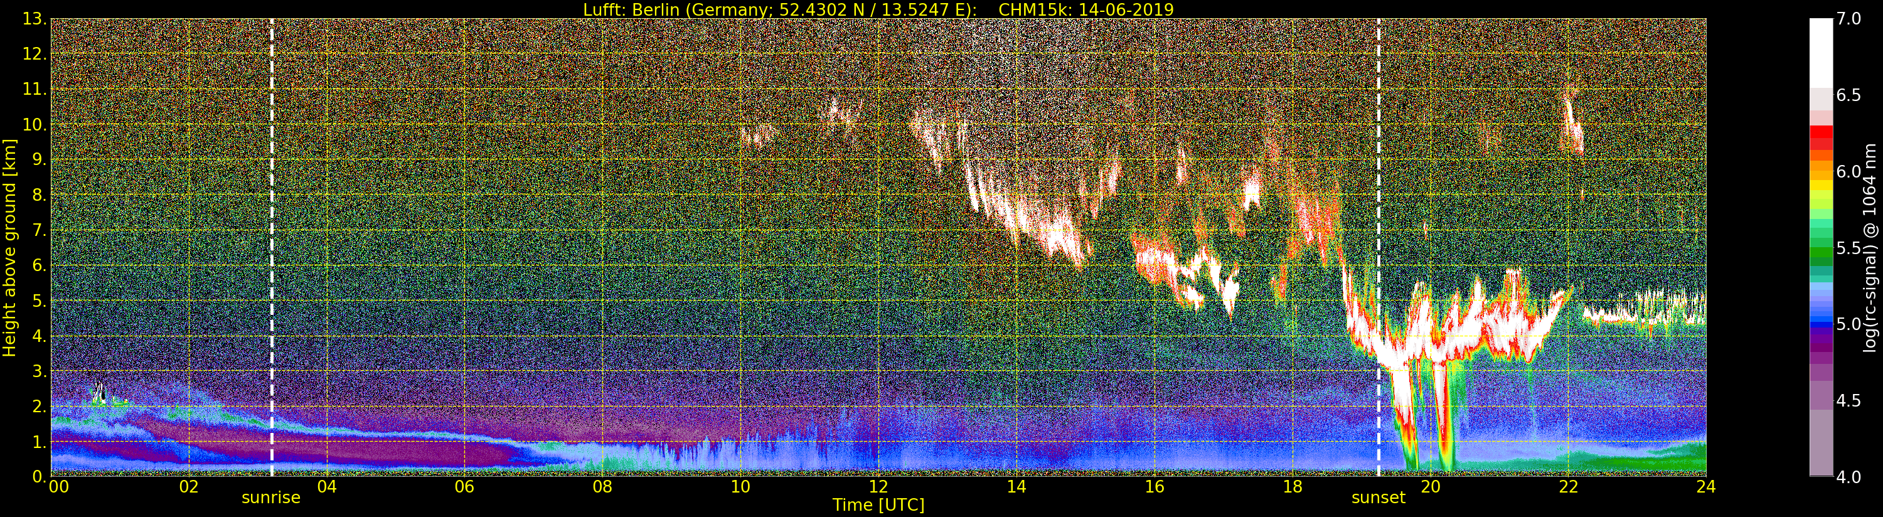
Task: Click the 6.0 tick label on colorbar
Action: pyautogui.click(x=1848, y=171)
